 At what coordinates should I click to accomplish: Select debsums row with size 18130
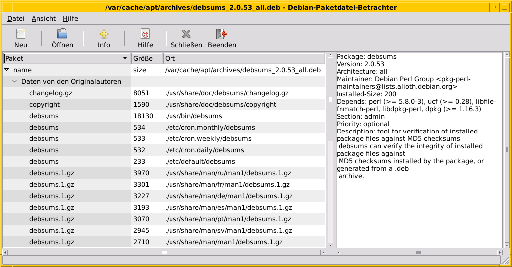(164, 116)
